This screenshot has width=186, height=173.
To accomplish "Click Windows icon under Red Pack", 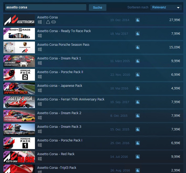I will pos(40,159).
